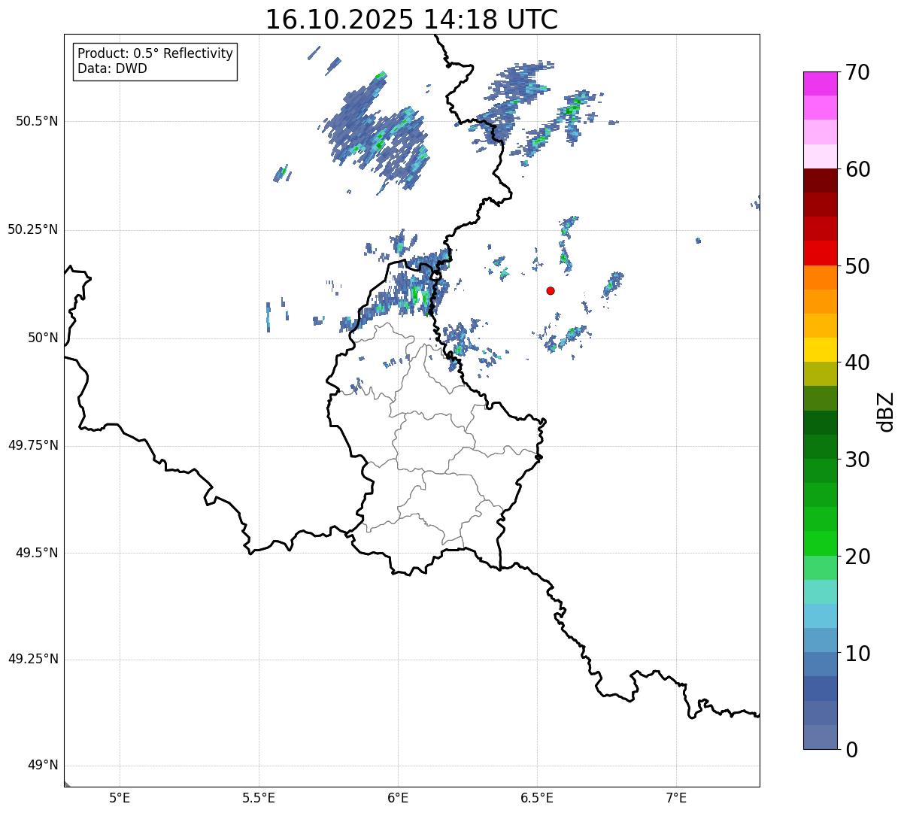Click the 49.25°N latitude label
This screenshot has width=904, height=813.
click(x=32, y=659)
